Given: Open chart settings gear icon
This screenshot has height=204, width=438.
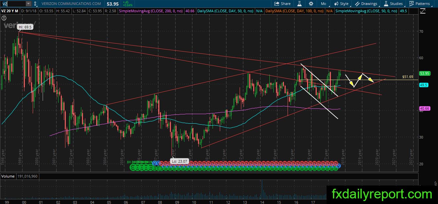Looking at the screenshot, I should coord(311,4).
